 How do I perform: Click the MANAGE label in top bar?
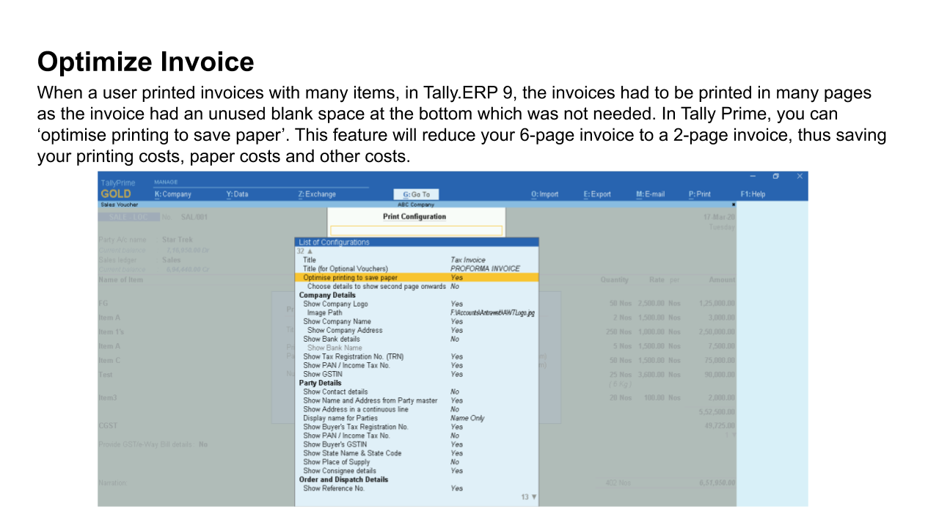pos(166,182)
